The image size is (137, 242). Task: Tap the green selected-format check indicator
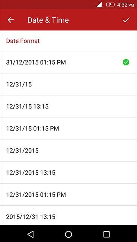[x=126, y=62]
